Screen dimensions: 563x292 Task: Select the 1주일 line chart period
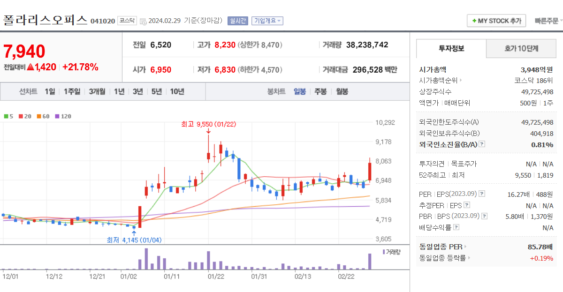click(x=72, y=91)
